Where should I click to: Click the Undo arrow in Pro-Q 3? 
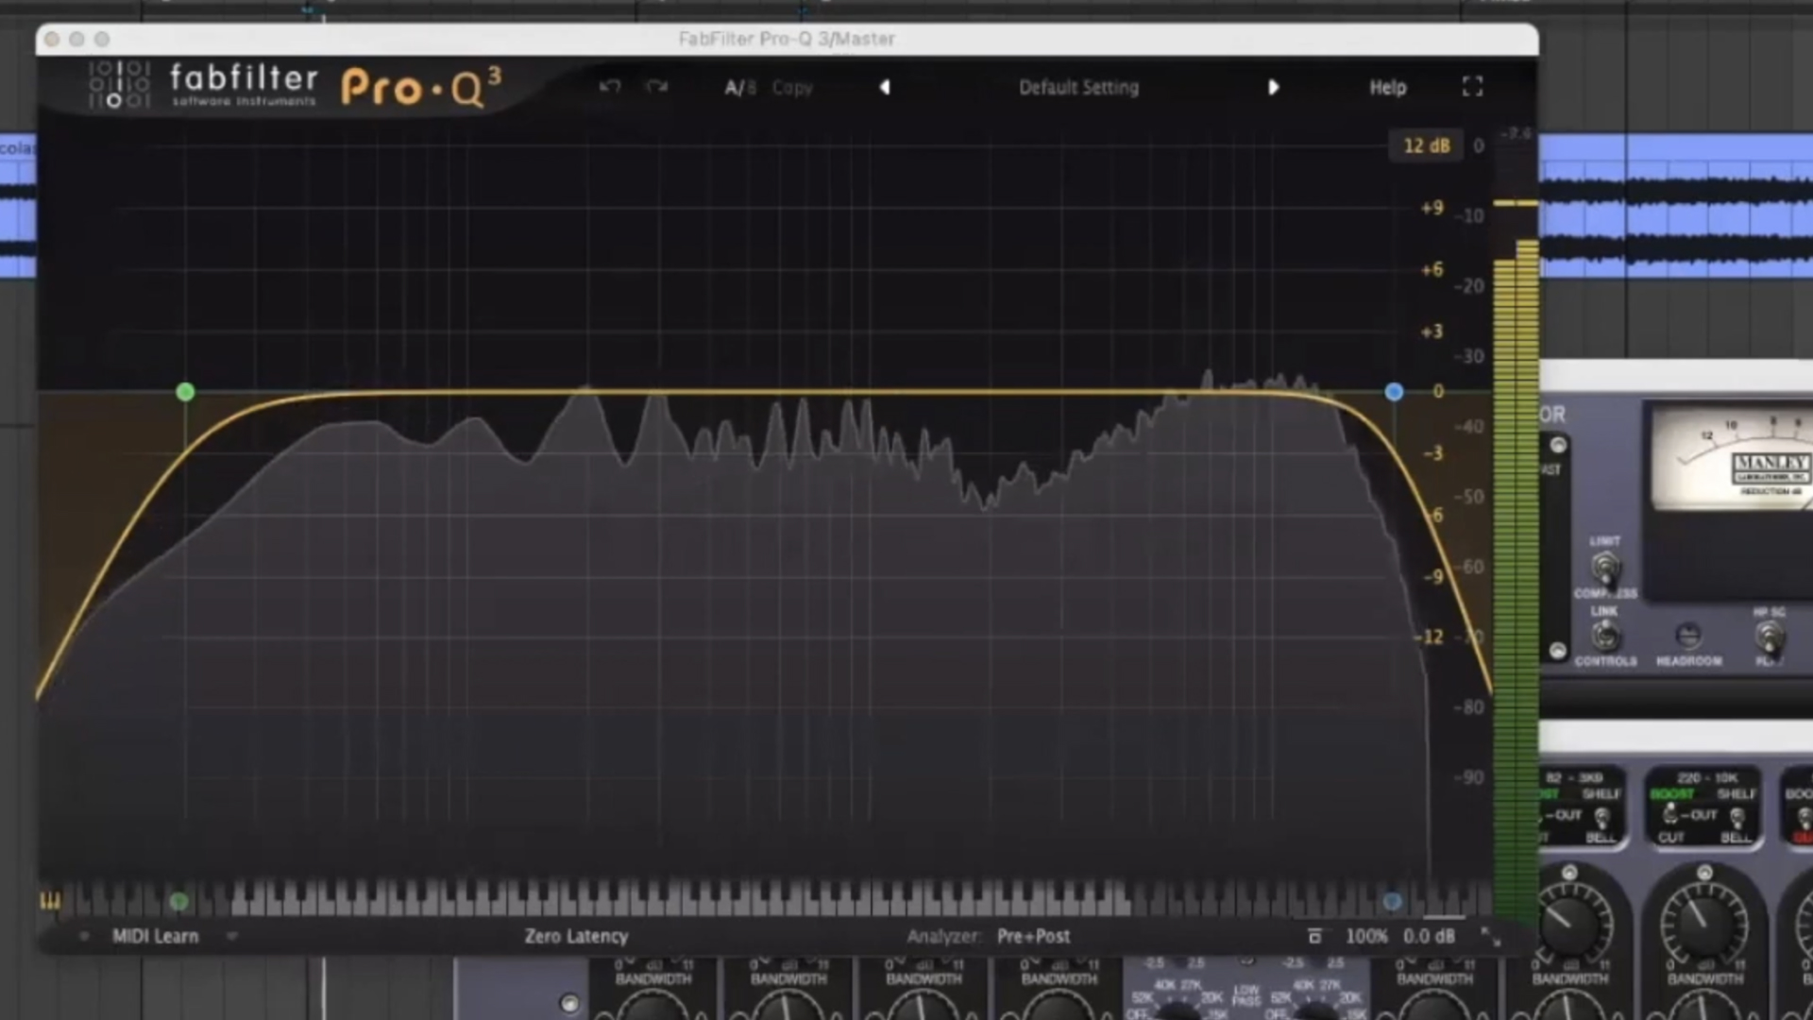tap(610, 87)
